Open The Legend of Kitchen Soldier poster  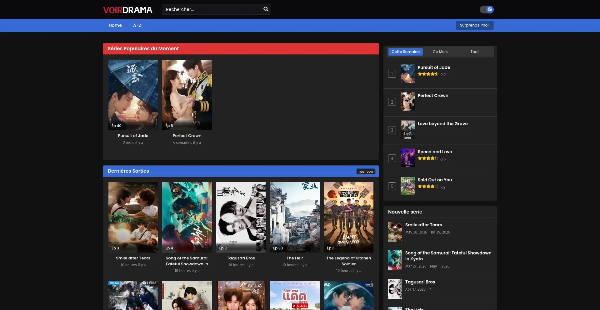coord(349,217)
